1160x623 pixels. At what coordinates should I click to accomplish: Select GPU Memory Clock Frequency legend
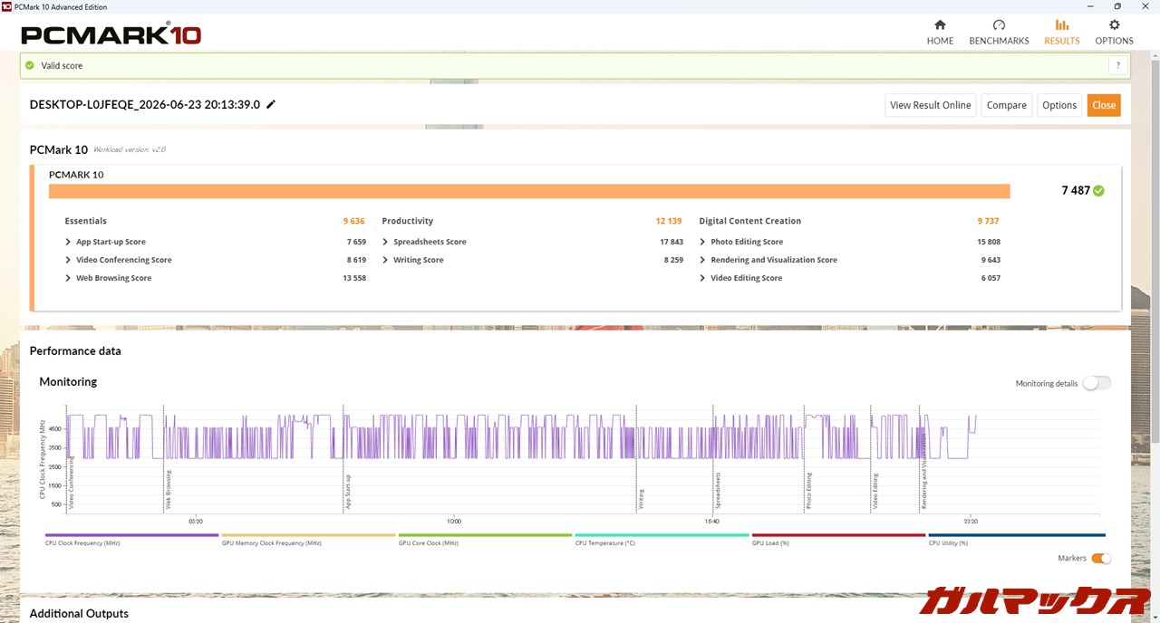tap(309, 535)
